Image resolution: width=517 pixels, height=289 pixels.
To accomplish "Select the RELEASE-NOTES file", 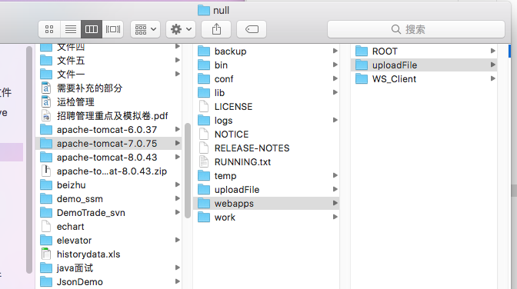I will [x=266, y=148].
